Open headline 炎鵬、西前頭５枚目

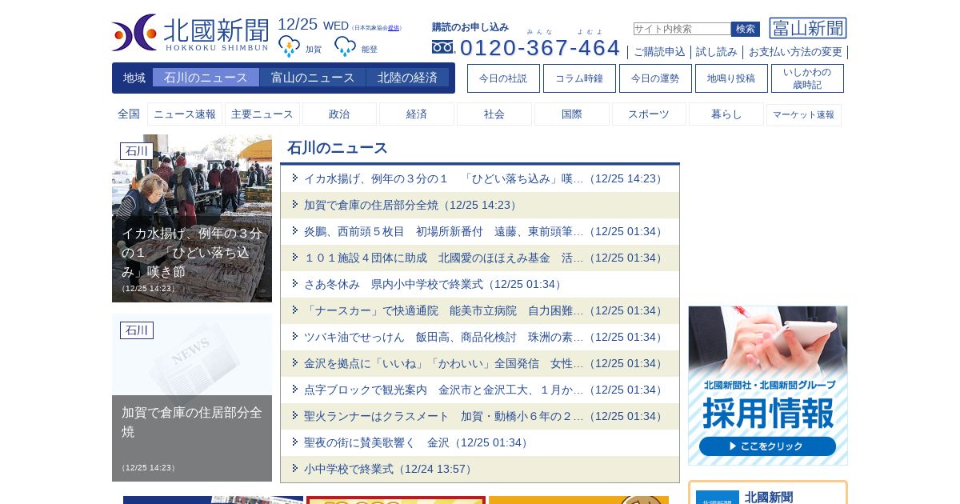coord(480,231)
